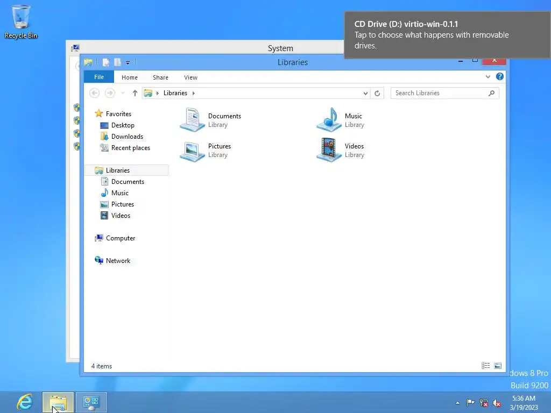The width and height of the screenshot is (551, 413).
Task: Click the File Explorer taskbar button
Action: (x=58, y=402)
